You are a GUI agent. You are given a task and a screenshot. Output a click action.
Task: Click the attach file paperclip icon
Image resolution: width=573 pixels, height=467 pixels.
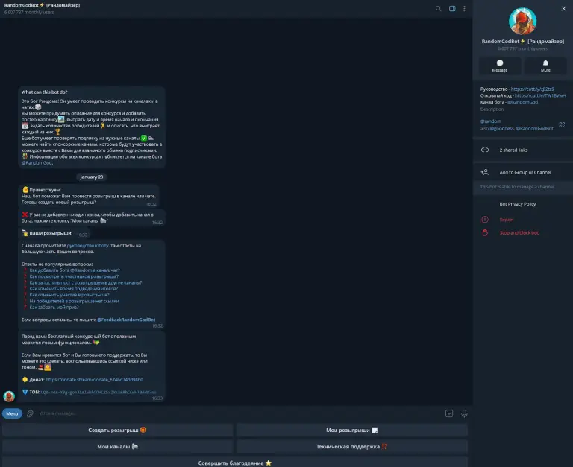coord(31,413)
